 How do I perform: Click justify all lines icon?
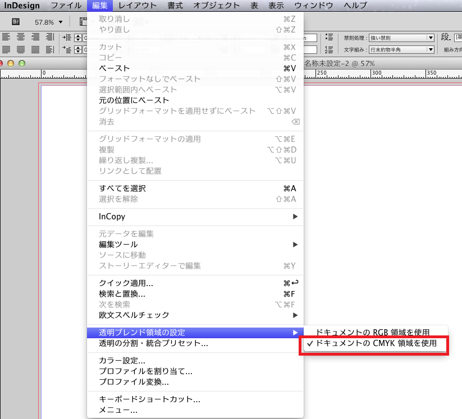coord(35,49)
